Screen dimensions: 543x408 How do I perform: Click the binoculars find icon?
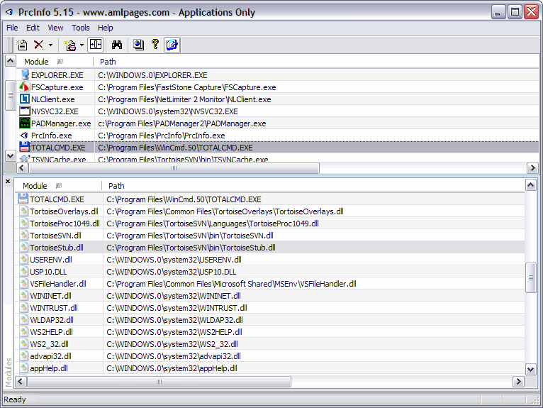click(x=117, y=45)
